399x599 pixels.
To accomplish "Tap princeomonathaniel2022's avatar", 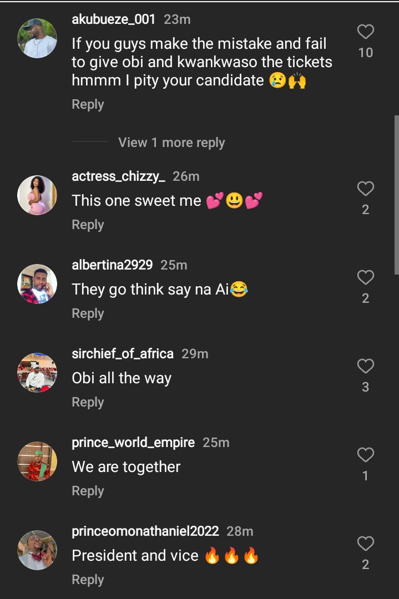I will pos(37,550).
